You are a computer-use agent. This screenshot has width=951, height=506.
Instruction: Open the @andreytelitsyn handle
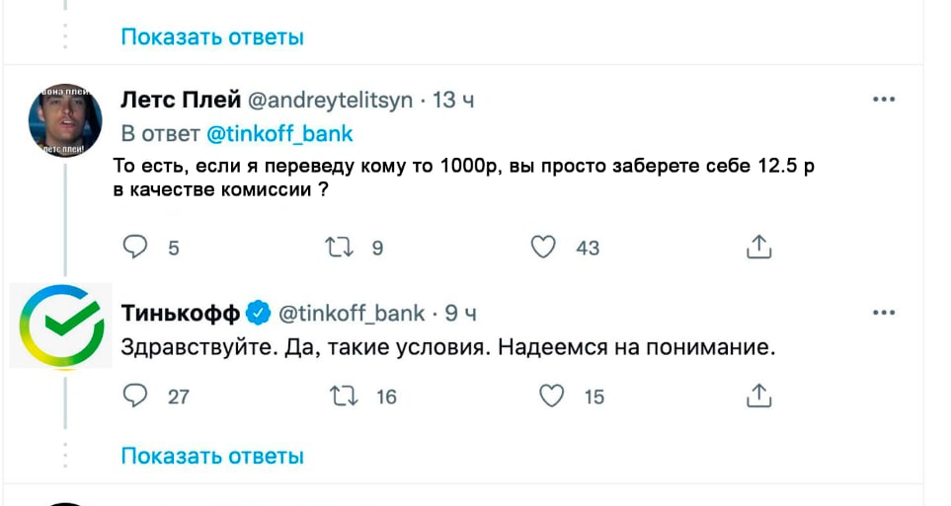[330, 101]
